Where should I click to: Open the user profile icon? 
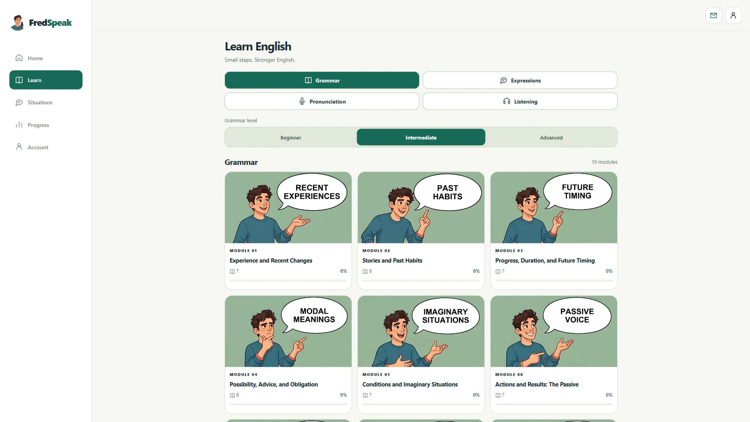pos(733,16)
